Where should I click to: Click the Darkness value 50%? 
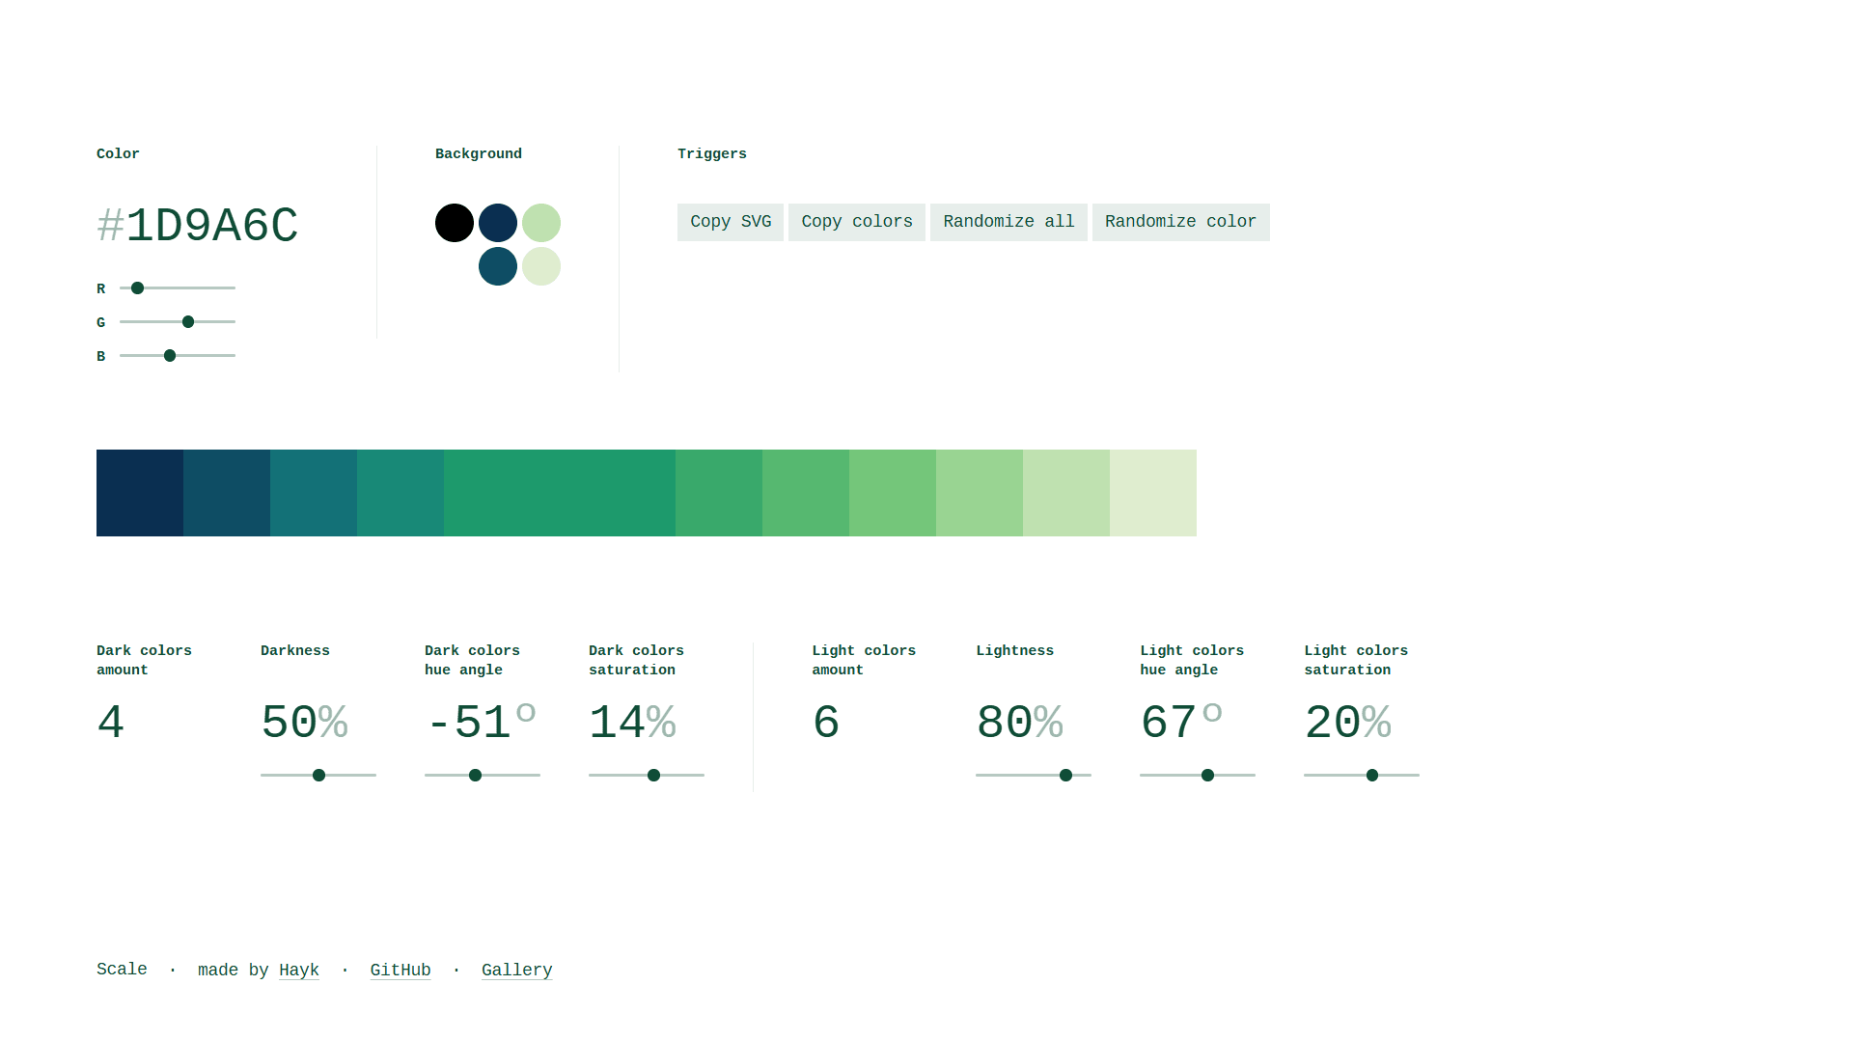tap(304, 724)
